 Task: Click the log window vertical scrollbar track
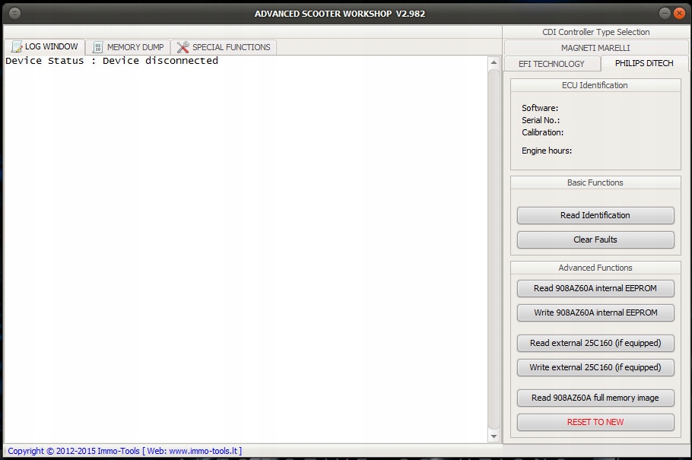pos(494,249)
